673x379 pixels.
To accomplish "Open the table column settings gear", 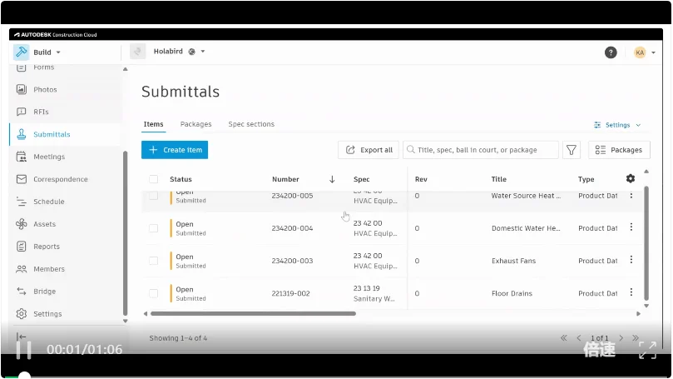I will 630,179.
